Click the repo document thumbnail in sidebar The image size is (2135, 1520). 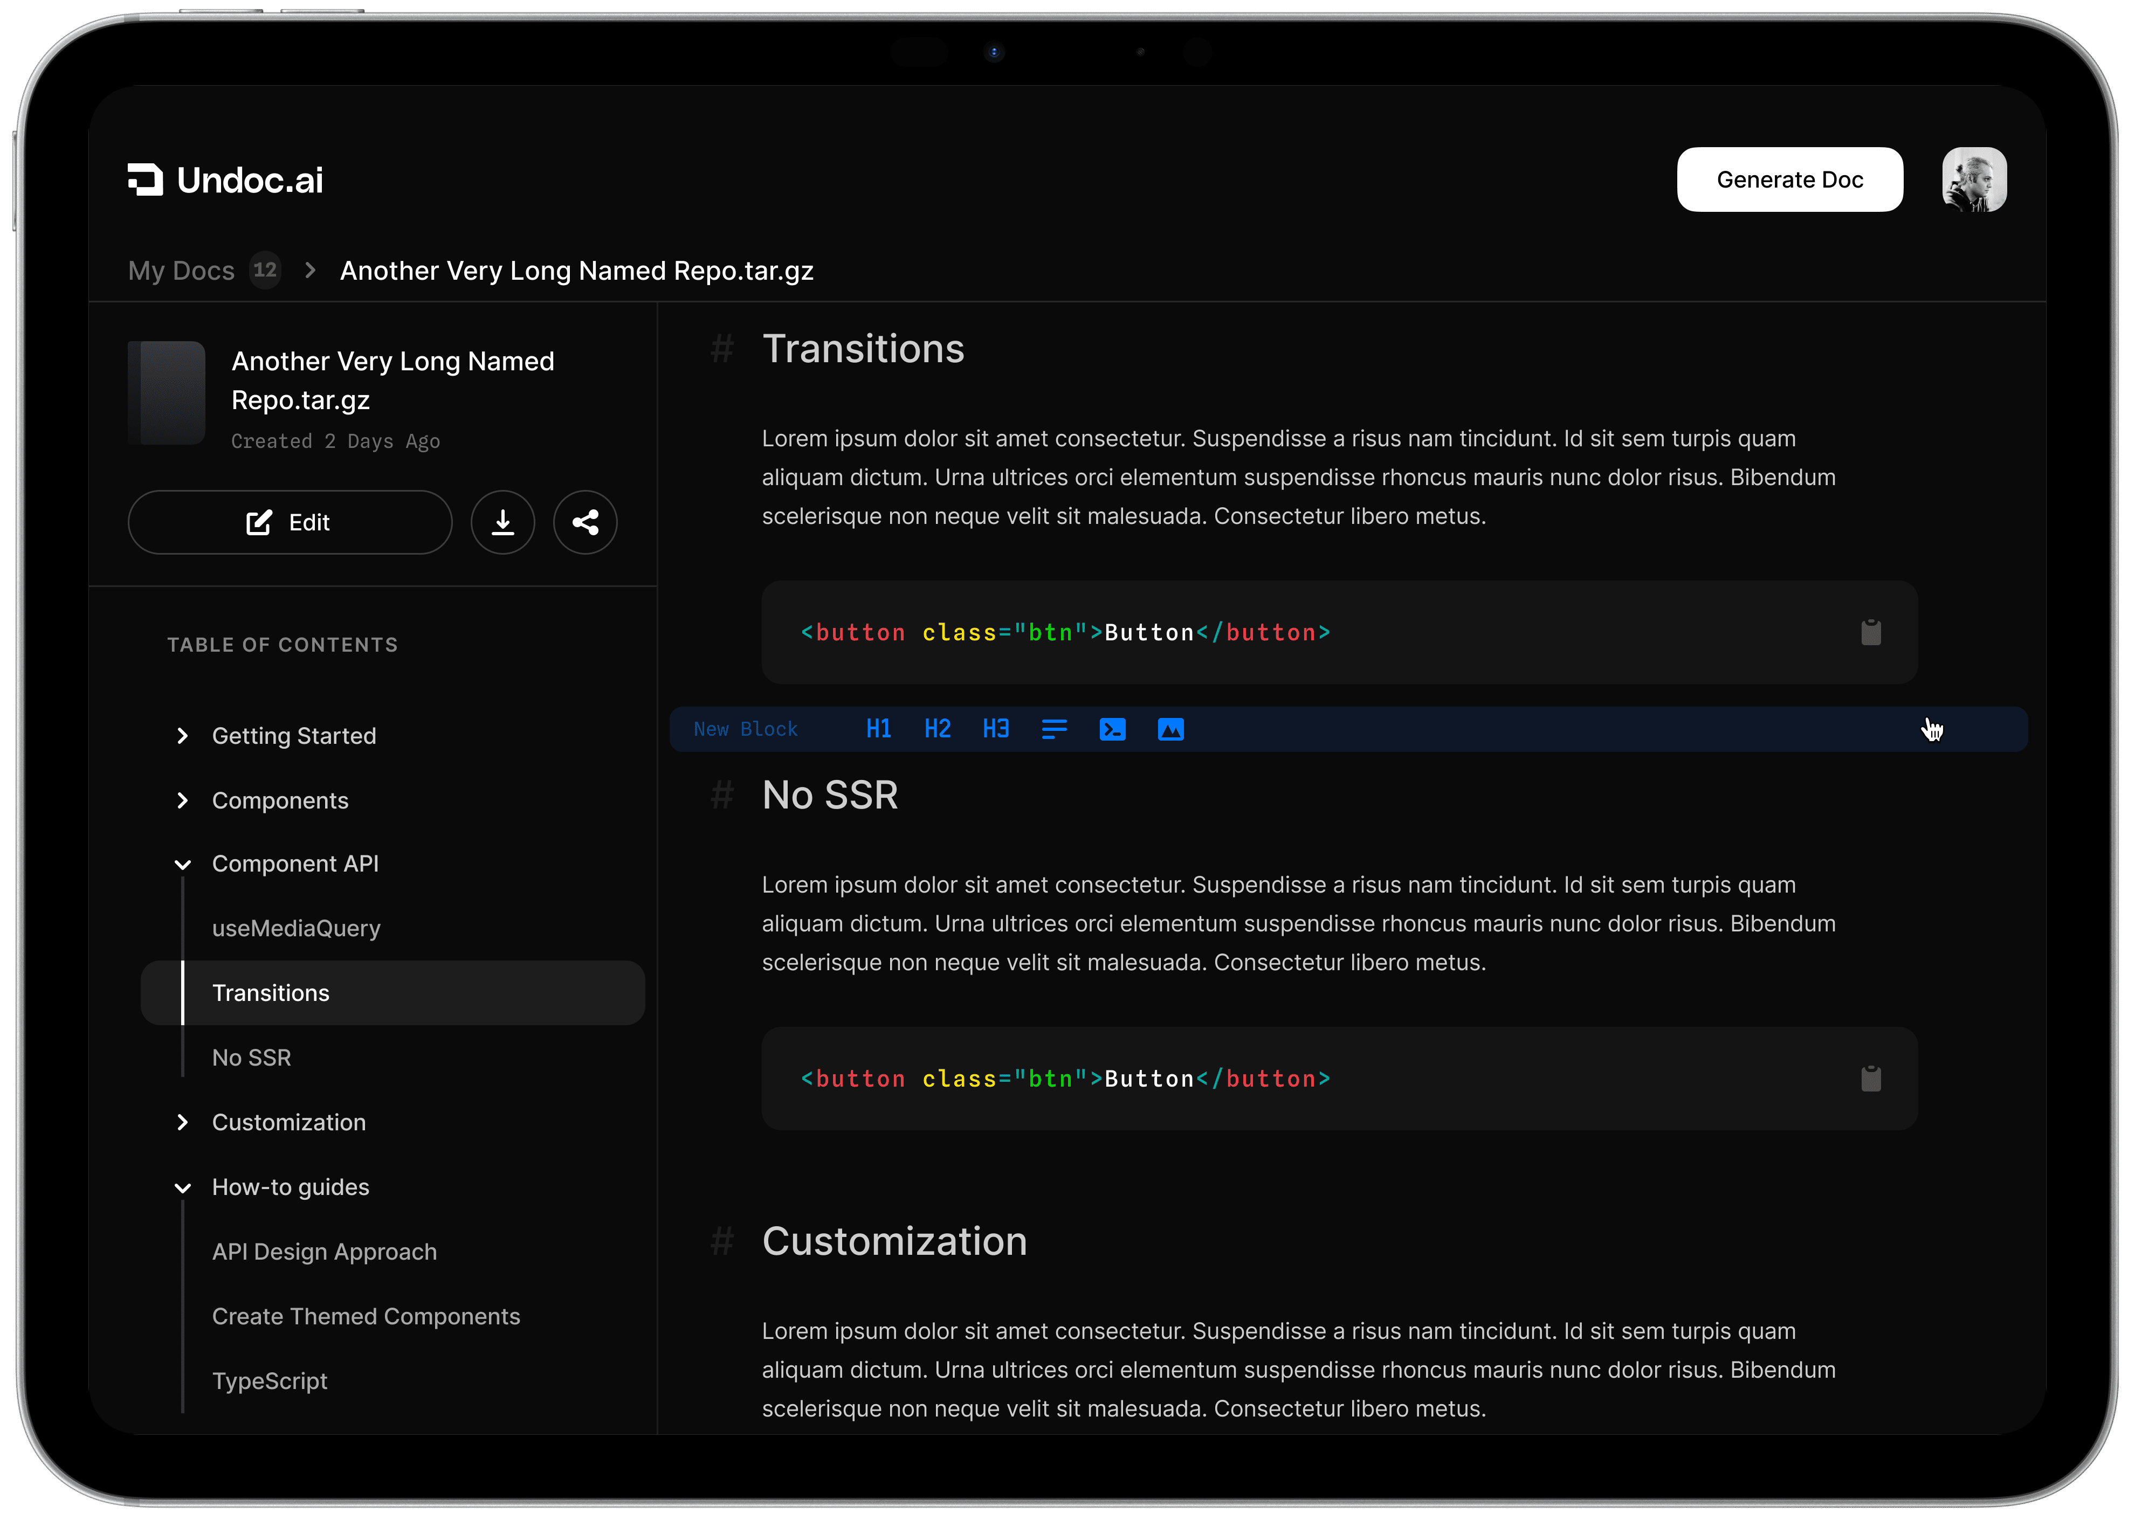[167, 392]
